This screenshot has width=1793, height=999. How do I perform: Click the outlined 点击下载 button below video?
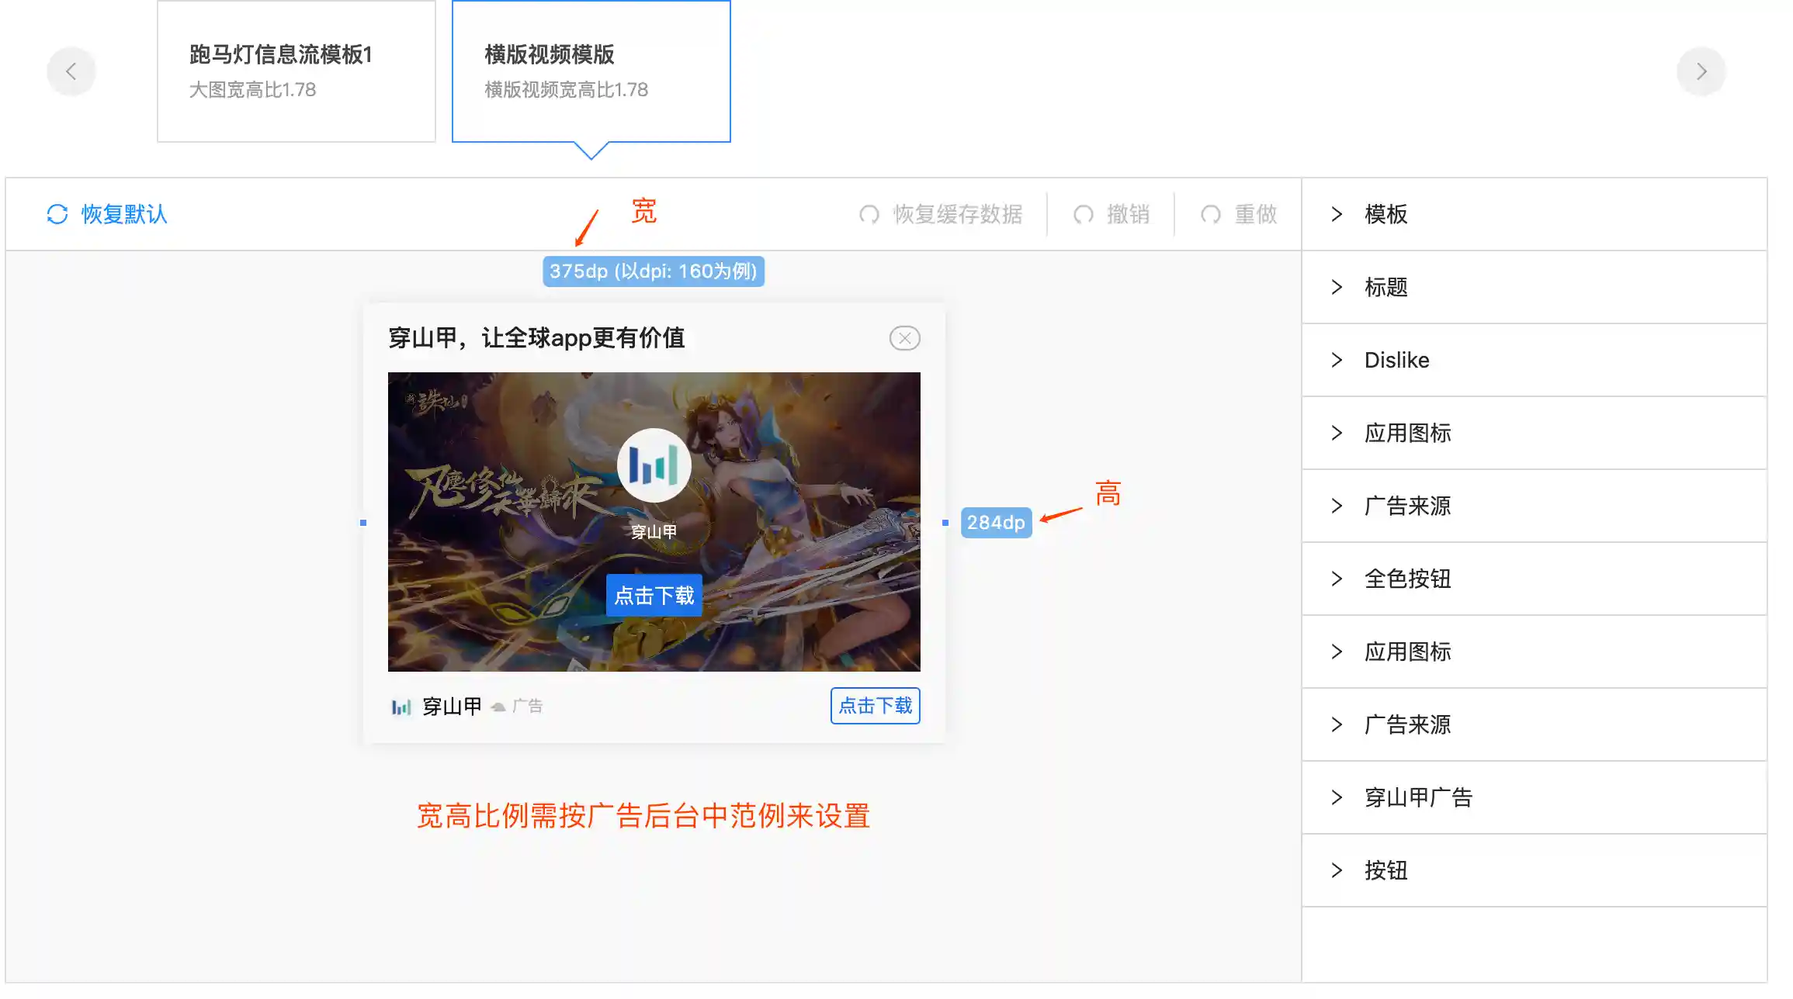(x=875, y=706)
